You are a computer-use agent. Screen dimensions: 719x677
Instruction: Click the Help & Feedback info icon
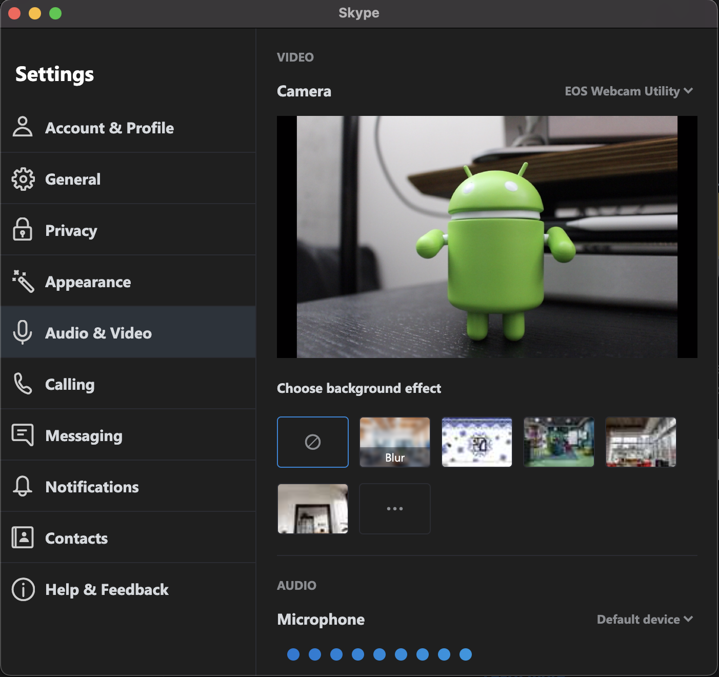23,589
